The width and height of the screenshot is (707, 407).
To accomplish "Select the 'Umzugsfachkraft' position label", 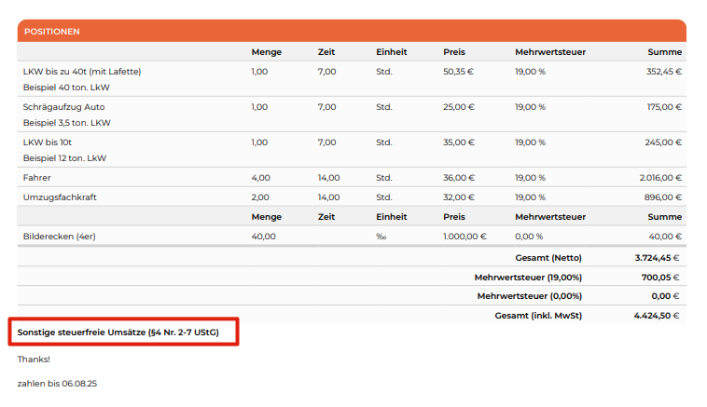I will (x=60, y=197).
